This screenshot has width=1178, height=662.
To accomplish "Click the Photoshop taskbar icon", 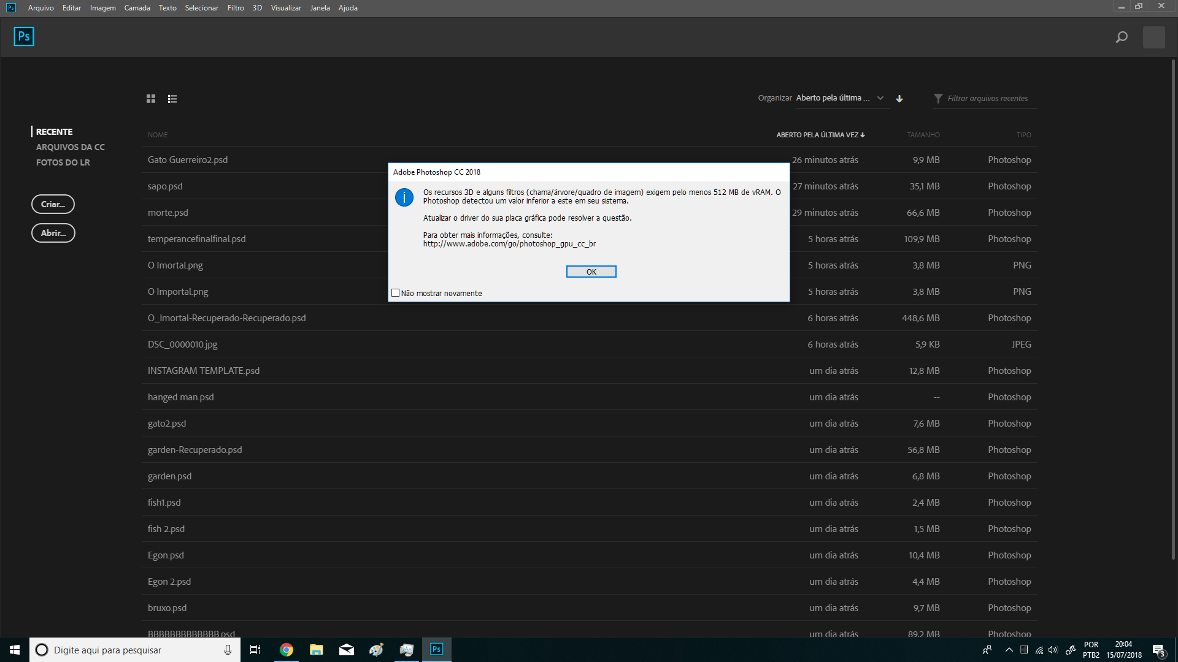I will [436, 650].
